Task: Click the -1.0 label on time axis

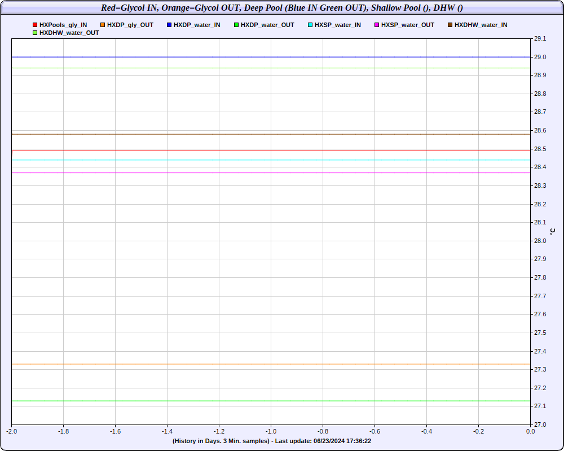Action: tap(271, 431)
